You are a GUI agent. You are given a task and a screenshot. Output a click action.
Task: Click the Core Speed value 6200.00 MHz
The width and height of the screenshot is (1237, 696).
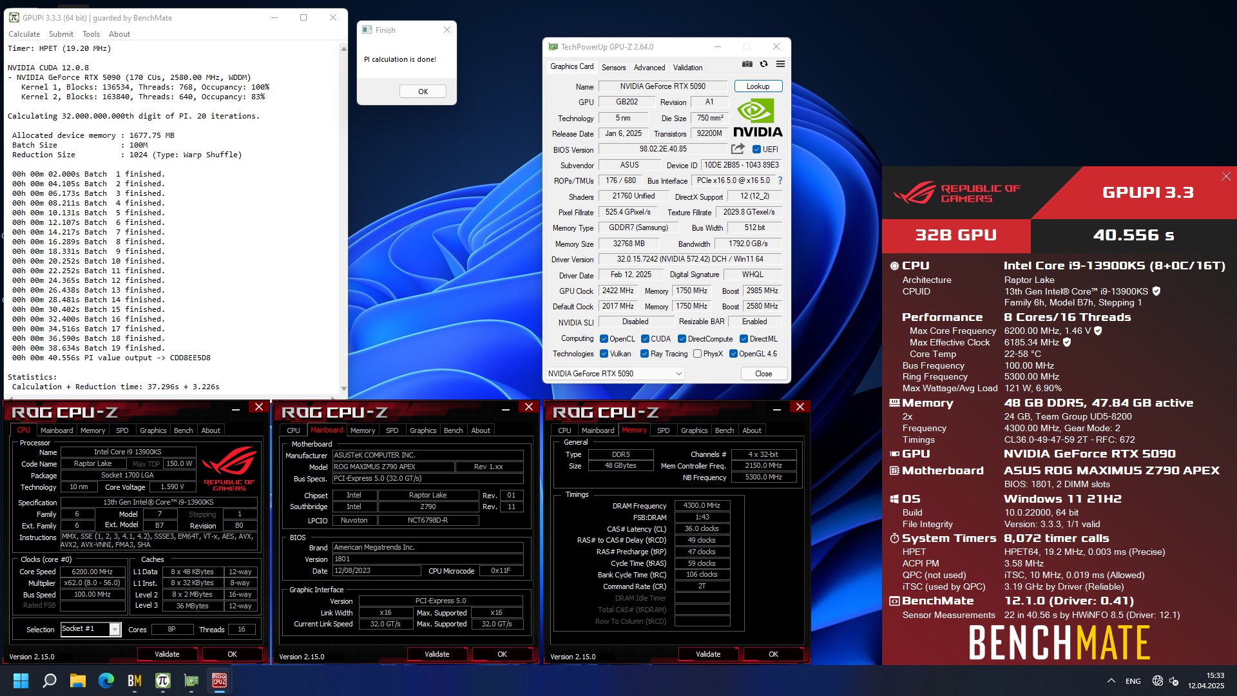click(92, 572)
